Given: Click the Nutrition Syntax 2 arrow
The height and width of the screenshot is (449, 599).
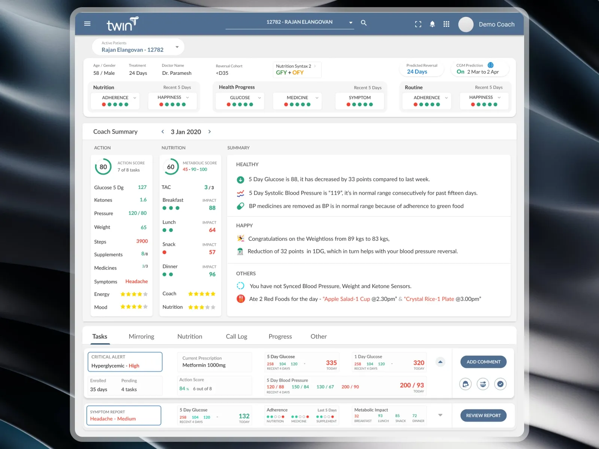Looking at the screenshot, I should pos(315,66).
